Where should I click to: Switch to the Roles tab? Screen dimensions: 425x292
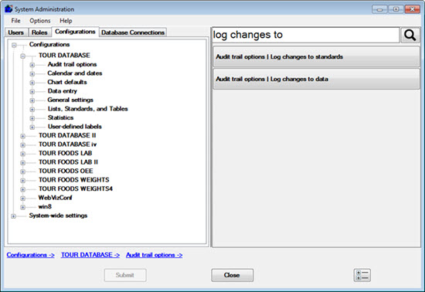39,32
